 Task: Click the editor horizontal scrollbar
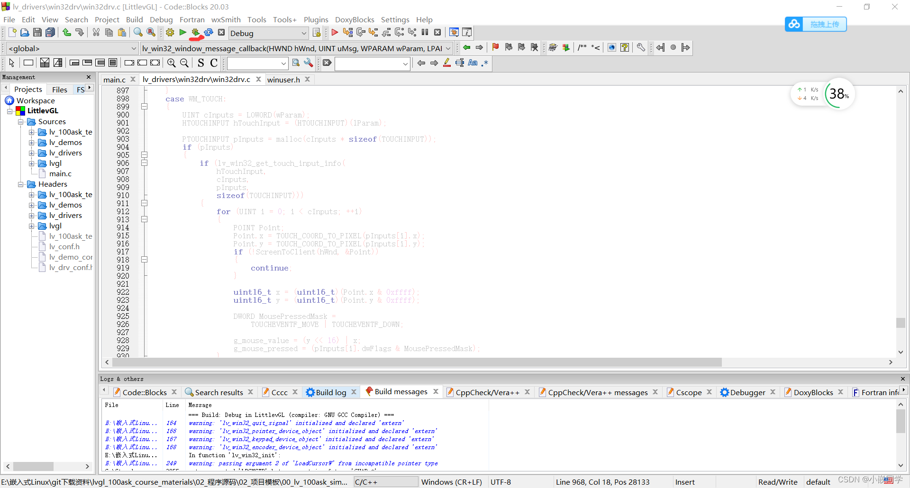(416, 362)
